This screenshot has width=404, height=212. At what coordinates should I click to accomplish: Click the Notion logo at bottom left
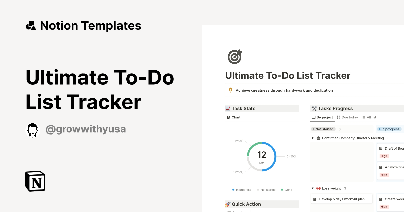pos(35,181)
